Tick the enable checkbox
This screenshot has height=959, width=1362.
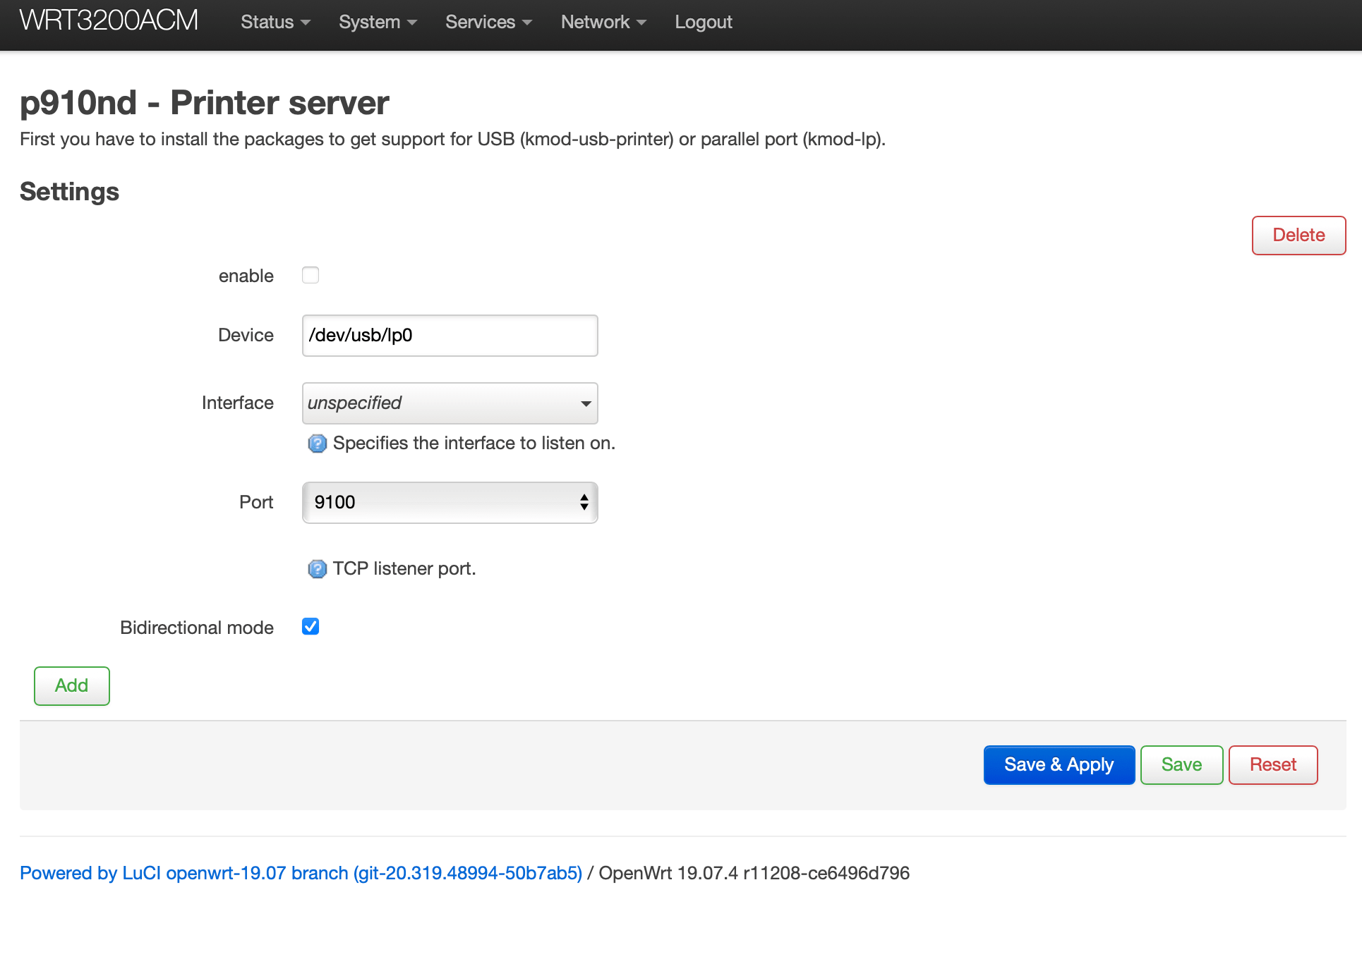[311, 275]
